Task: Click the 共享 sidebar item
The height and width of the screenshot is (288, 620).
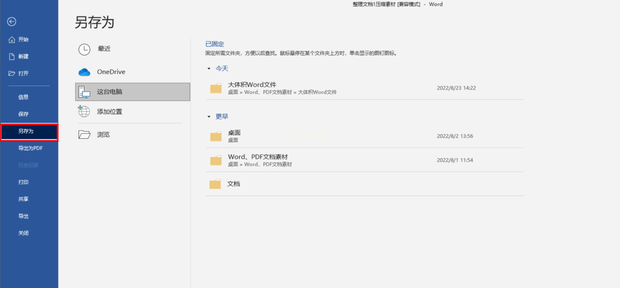Action: pyautogui.click(x=23, y=199)
